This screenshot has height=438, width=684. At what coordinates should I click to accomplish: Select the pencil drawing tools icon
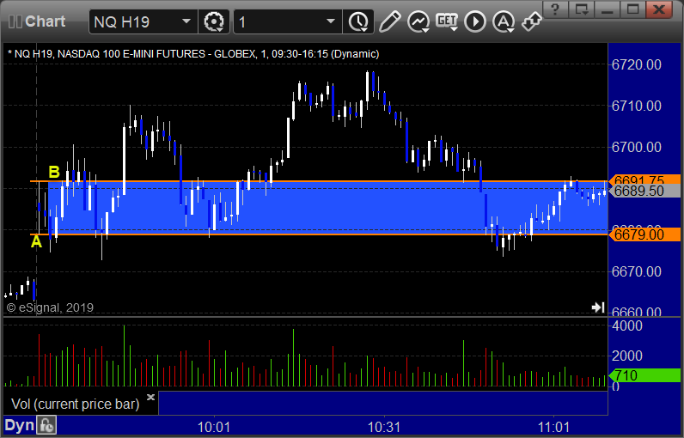pyautogui.click(x=389, y=21)
